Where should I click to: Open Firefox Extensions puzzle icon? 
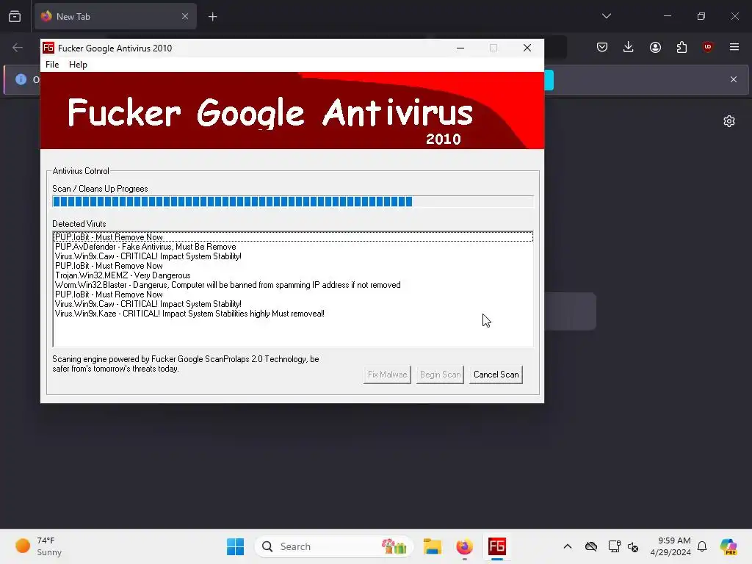(681, 47)
